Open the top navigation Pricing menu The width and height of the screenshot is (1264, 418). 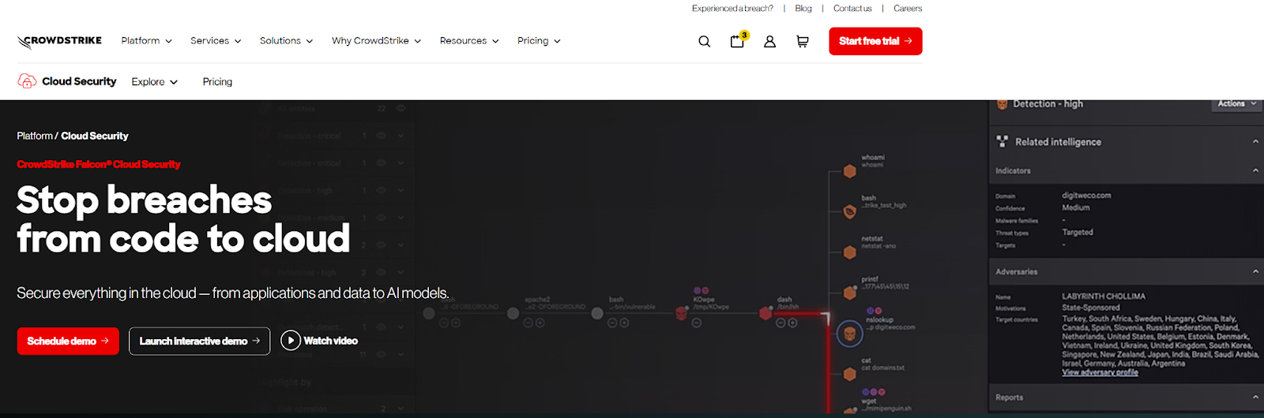click(539, 41)
